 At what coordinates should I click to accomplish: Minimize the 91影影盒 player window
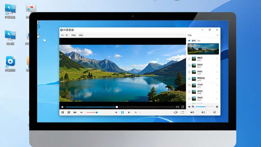point(202,30)
